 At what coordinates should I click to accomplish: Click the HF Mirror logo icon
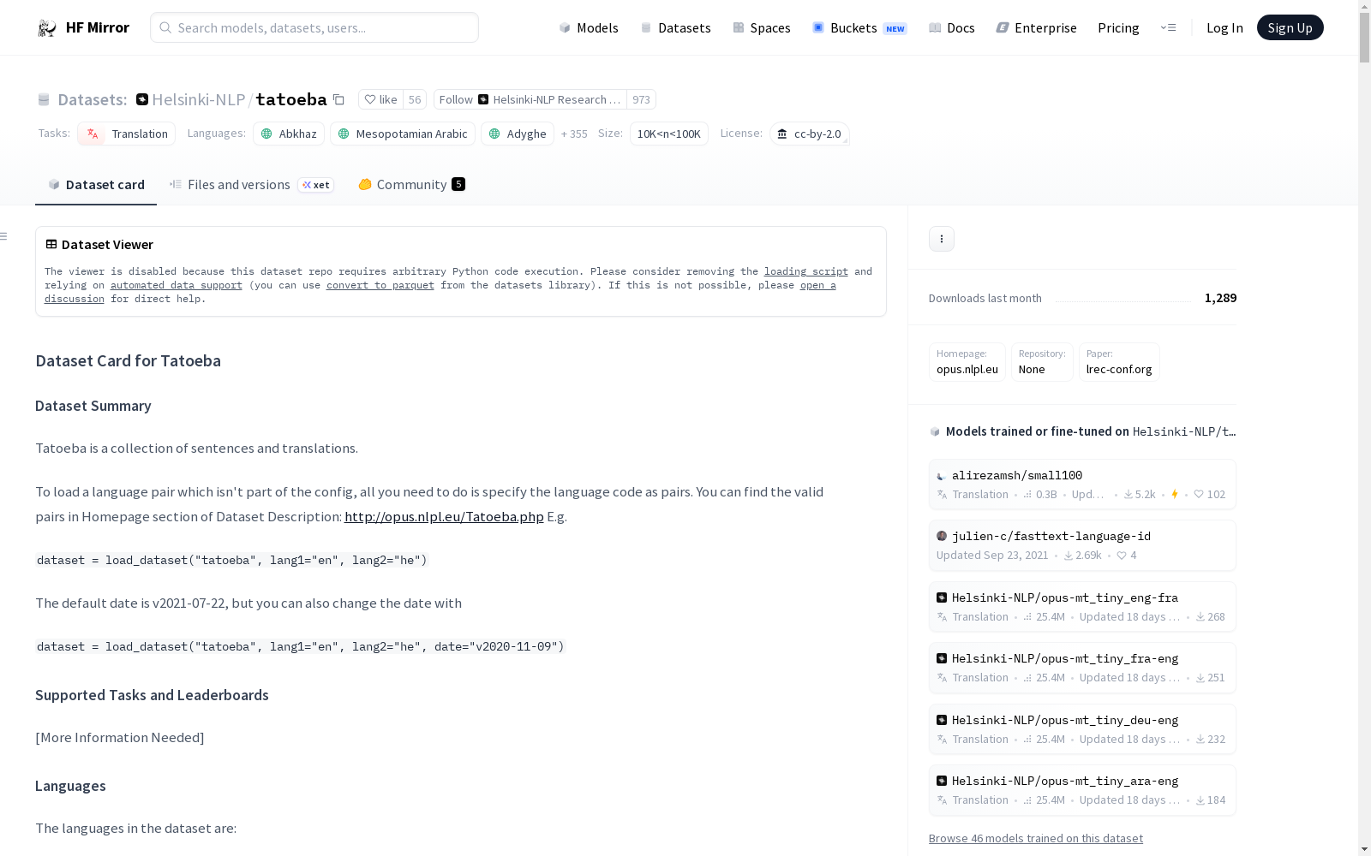[x=47, y=28]
